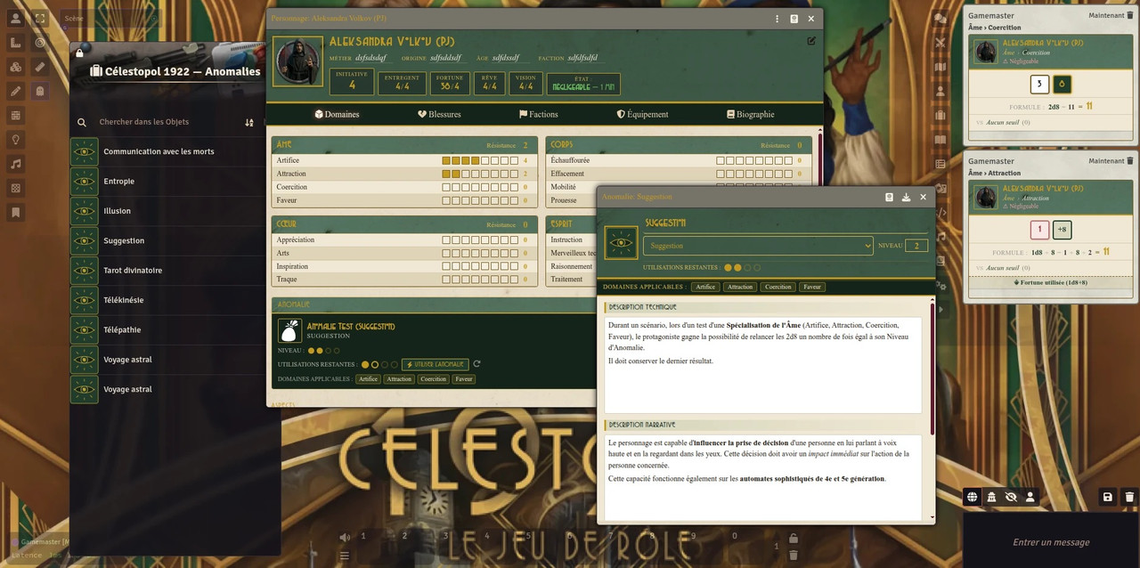Tick the first Échauffourée level box

pos(721,160)
